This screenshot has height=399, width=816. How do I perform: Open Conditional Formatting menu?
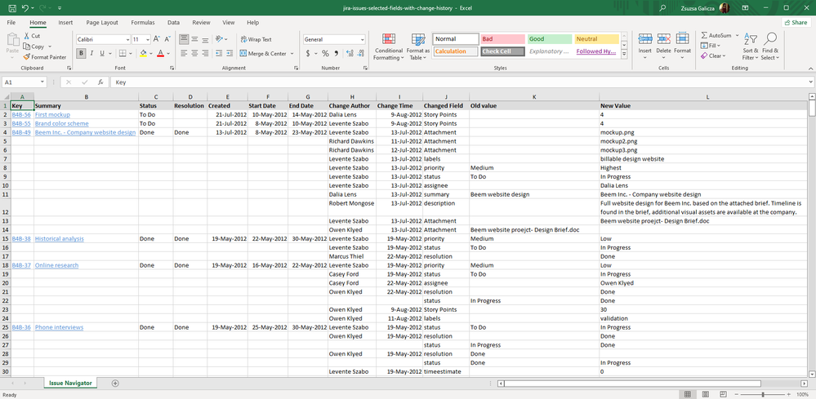(x=389, y=47)
